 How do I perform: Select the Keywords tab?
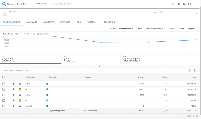point(65,22)
